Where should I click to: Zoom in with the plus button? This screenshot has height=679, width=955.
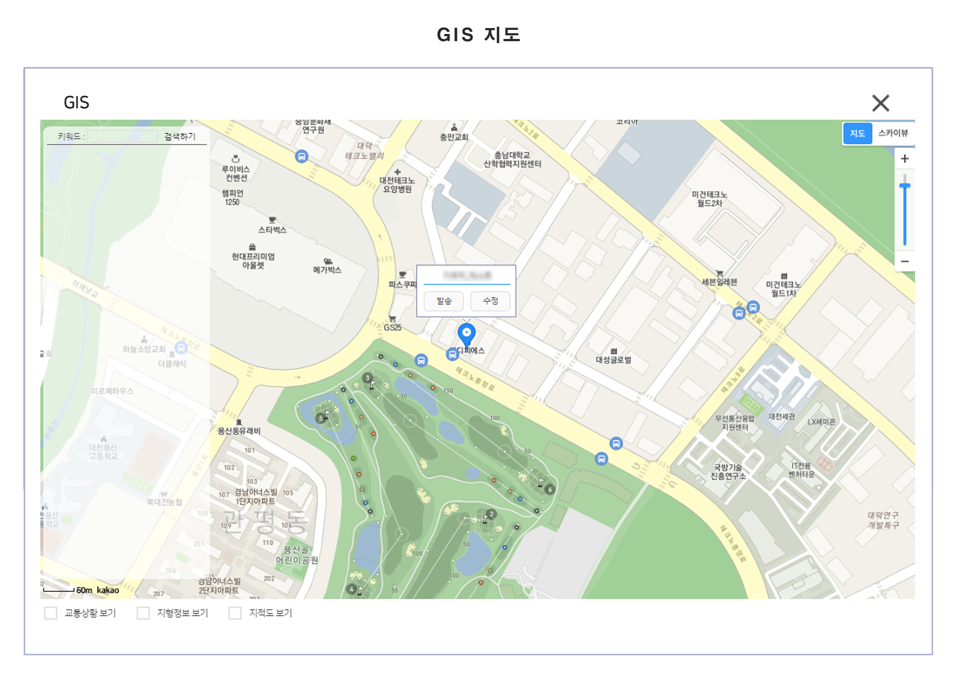pos(904,159)
